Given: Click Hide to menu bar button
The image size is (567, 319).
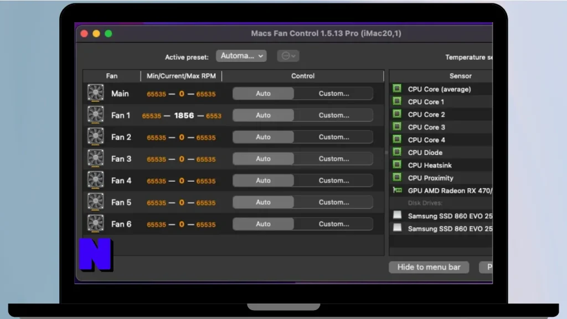Looking at the screenshot, I should click(429, 267).
